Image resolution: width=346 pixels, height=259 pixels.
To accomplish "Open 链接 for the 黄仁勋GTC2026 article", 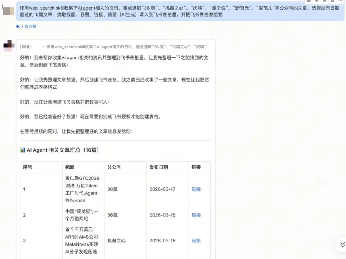I will click(x=196, y=189).
